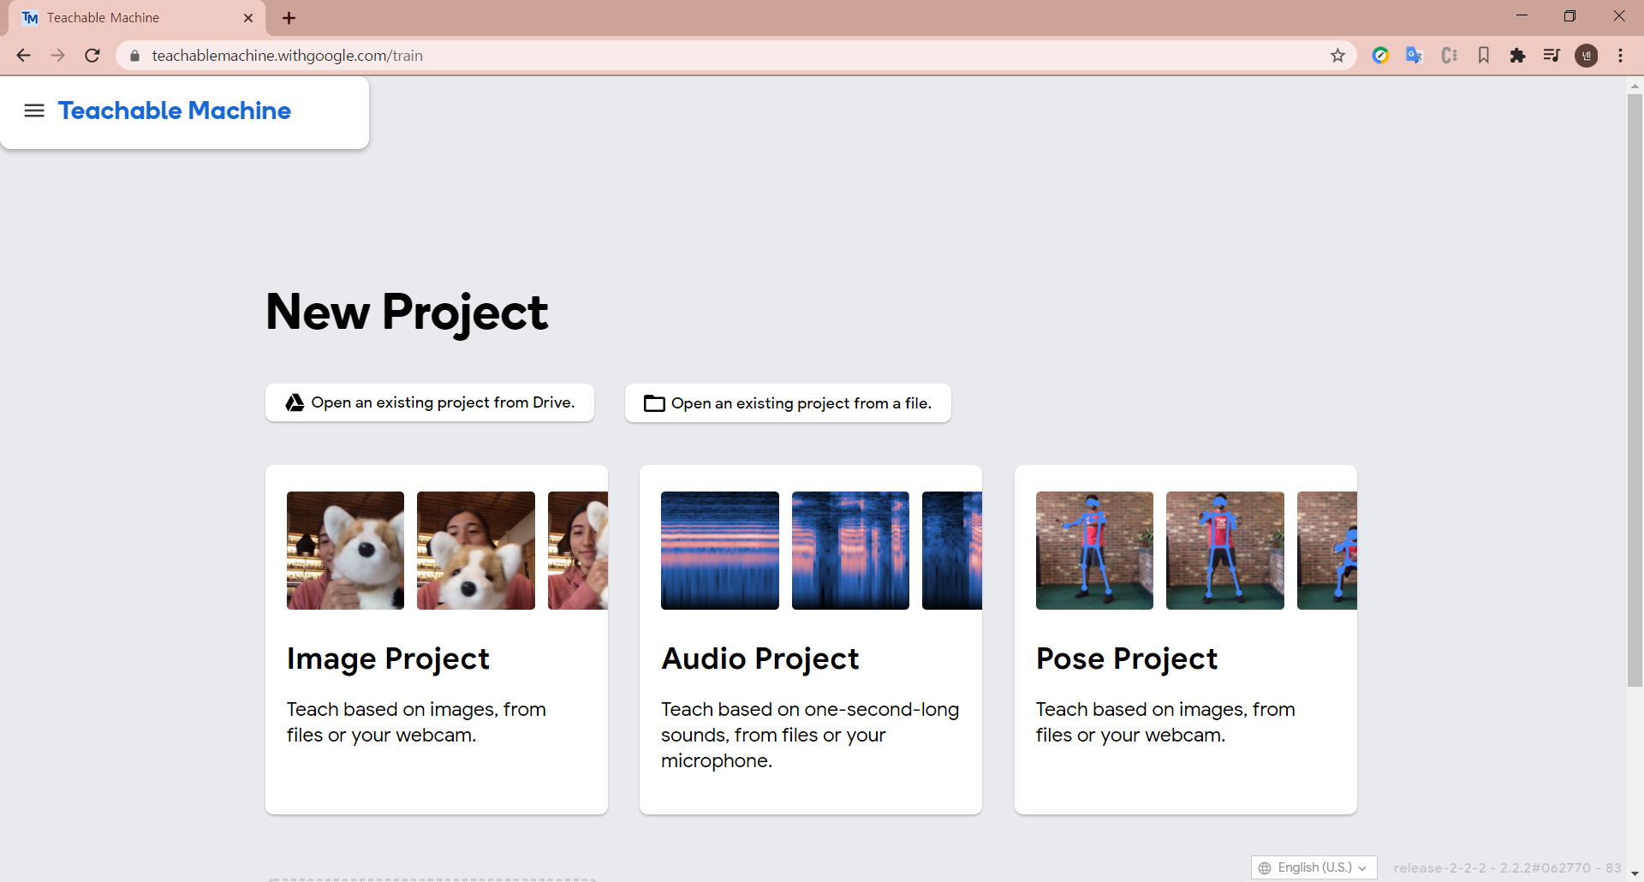Click the Teachable Machine logo link
Image resolution: width=1644 pixels, height=882 pixels.
(x=175, y=110)
